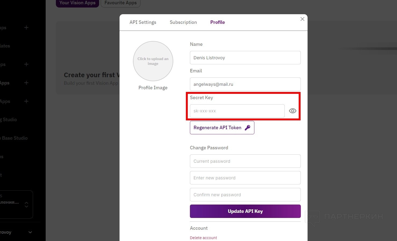Close the profile settings dialog
Viewport: 397px width, 241px height.
(302, 19)
